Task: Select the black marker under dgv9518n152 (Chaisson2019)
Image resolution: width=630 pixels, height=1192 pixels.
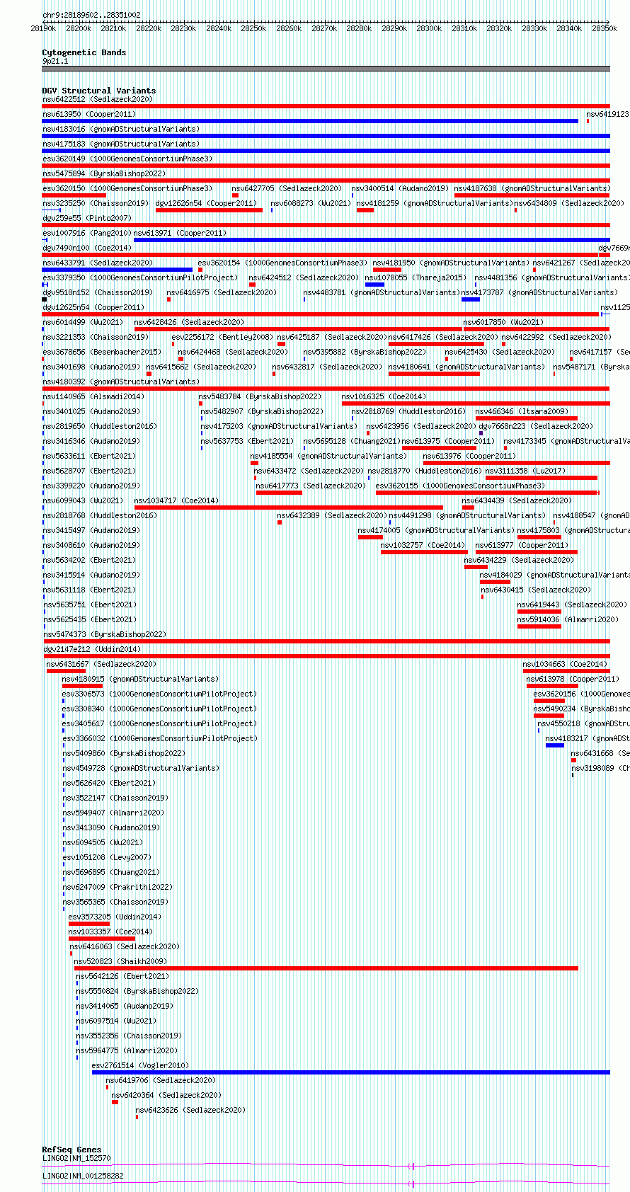Action: (x=45, y=299)
